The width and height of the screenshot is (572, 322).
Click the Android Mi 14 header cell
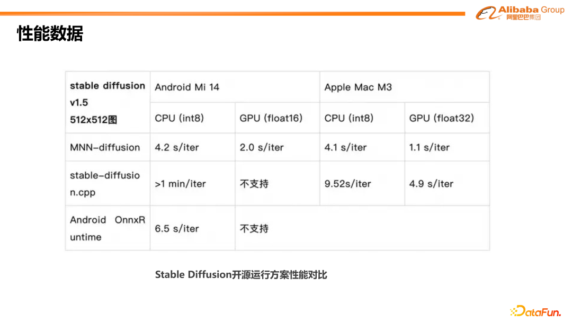click(187, 87)
